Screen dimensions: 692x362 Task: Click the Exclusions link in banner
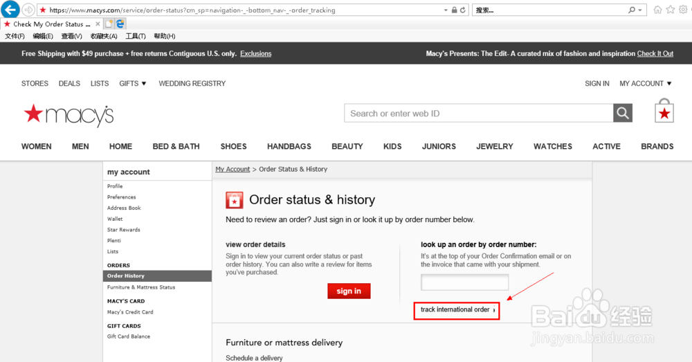pos(255,53)
